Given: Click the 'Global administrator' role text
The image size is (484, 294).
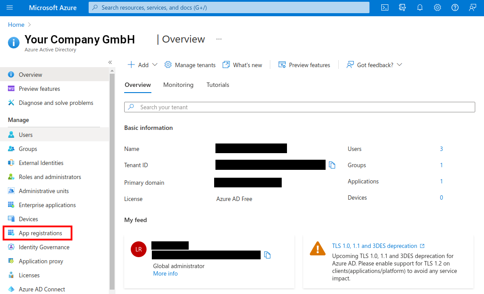Looking at the screenshot, I should [179, 266].
